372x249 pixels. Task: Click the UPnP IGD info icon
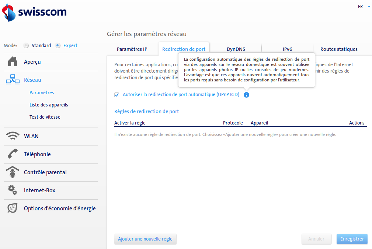[246, 95]
